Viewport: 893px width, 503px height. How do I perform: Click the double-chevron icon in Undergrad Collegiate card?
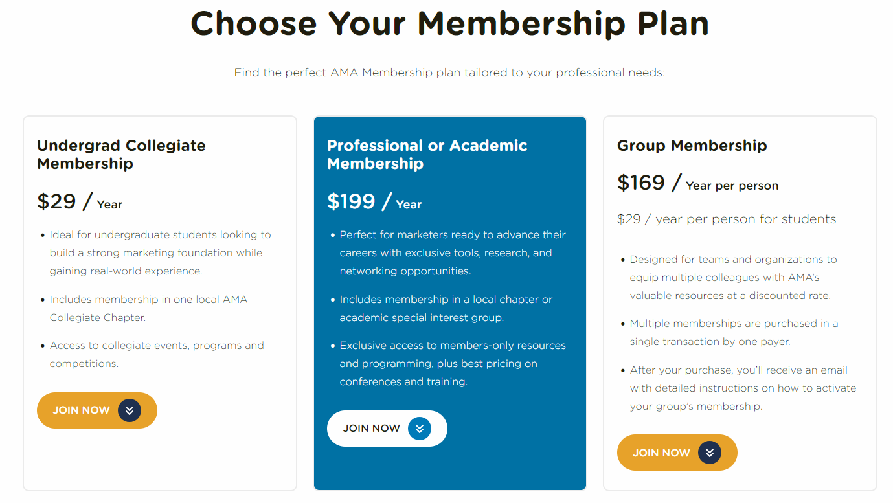(130, 410)
